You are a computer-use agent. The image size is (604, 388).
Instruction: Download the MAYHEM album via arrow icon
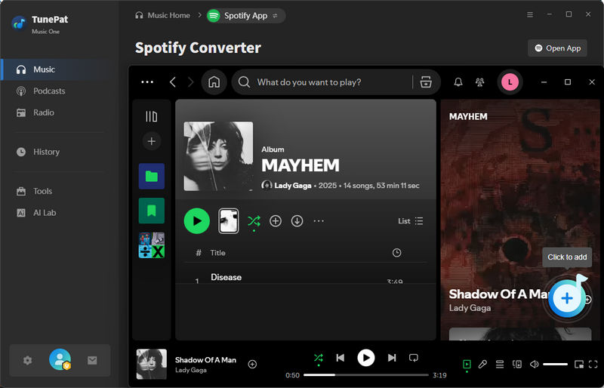tap(297, 221)
